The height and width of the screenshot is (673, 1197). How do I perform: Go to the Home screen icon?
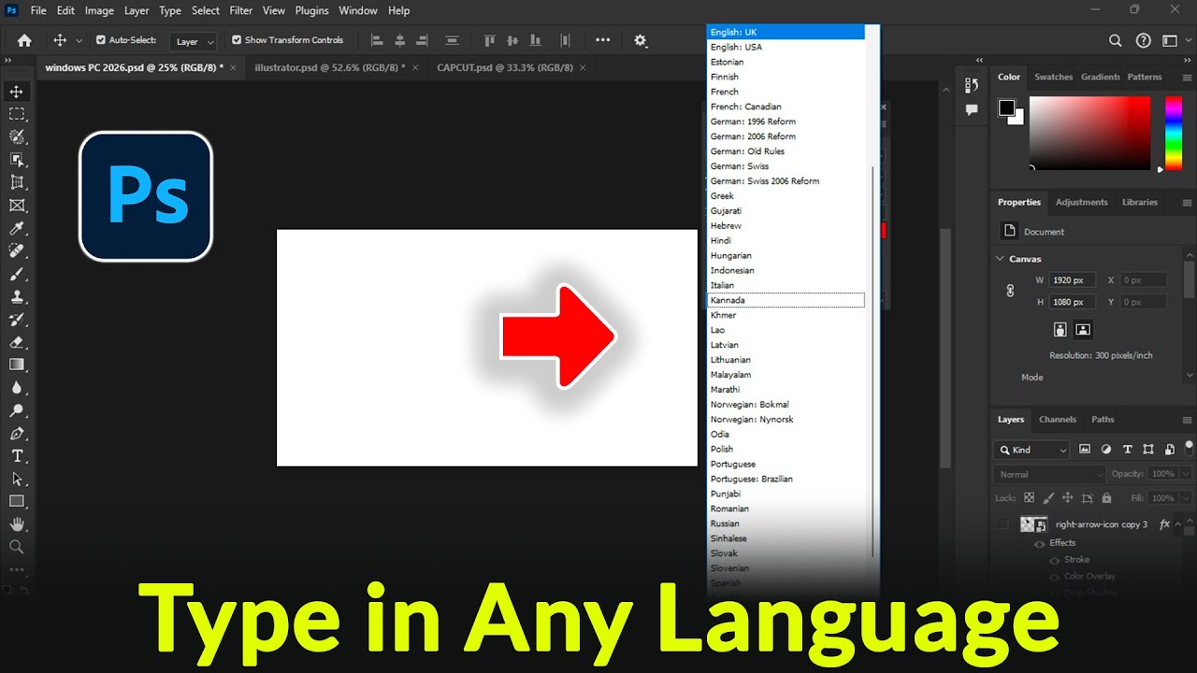coord(24,40)
